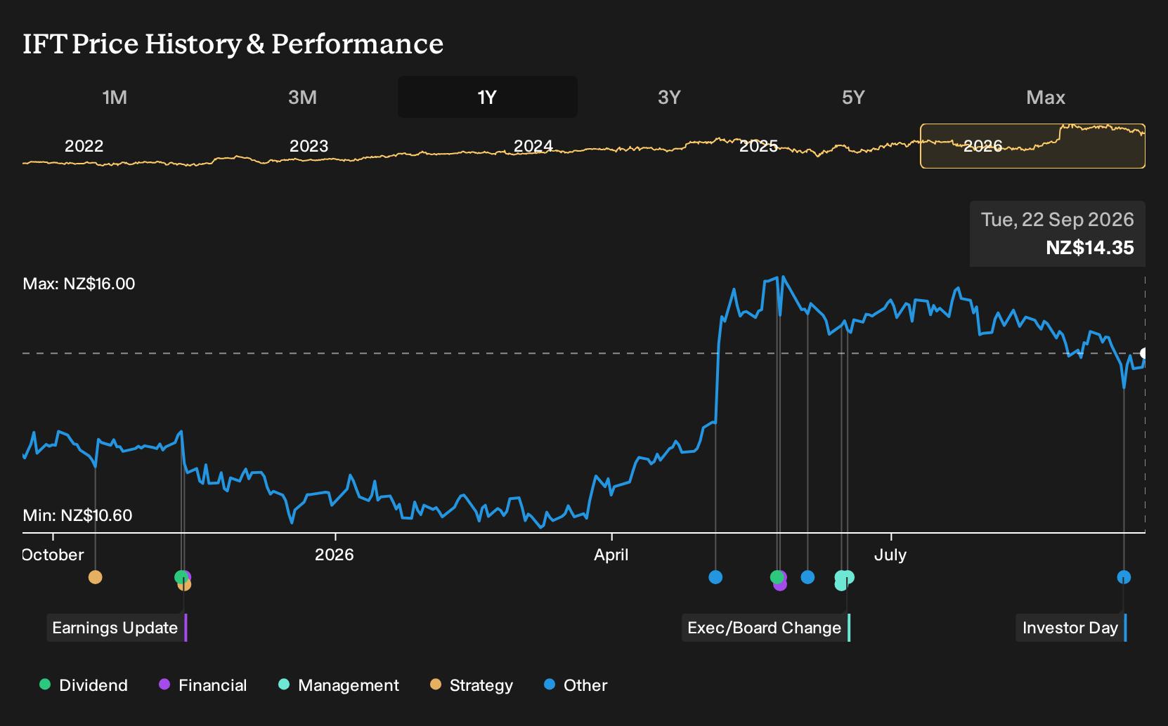This screenshot has width=1168, height=726.
Task: Select the 1Y range tab
Action: click(488, 97)
